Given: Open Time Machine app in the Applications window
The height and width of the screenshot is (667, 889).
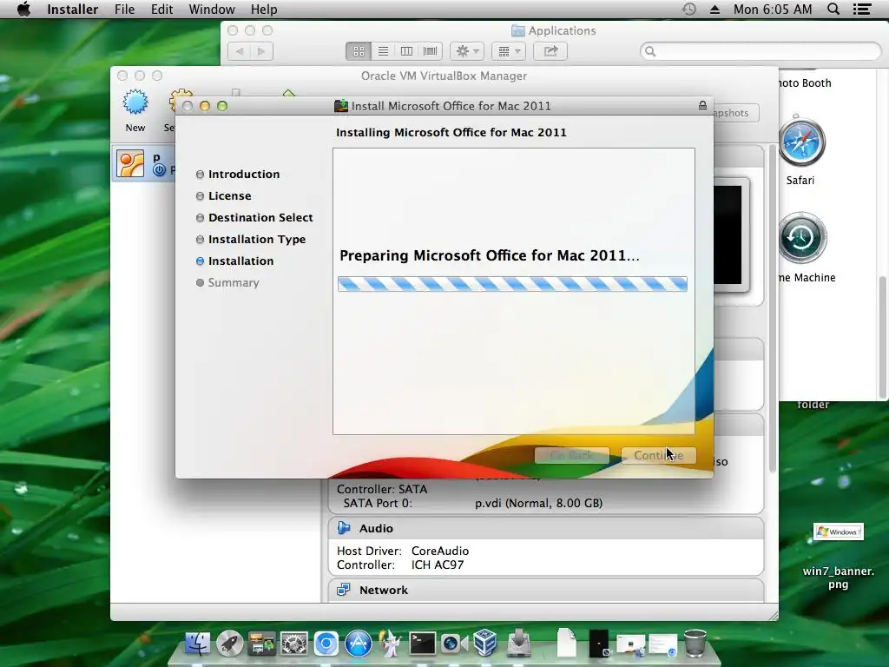Looking at the screenshot, I should pos(801,238).
